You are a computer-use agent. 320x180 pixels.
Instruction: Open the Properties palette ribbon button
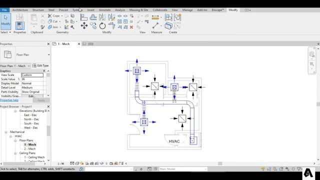(x=20, y=25)
